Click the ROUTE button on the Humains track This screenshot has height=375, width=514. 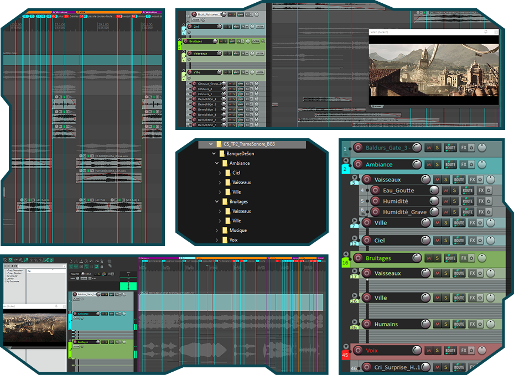pos(459,324)
